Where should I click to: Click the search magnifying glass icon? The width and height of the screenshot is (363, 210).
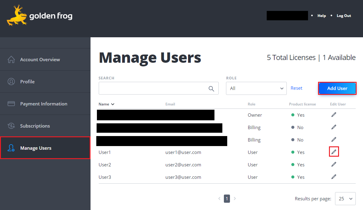[211, 88]
